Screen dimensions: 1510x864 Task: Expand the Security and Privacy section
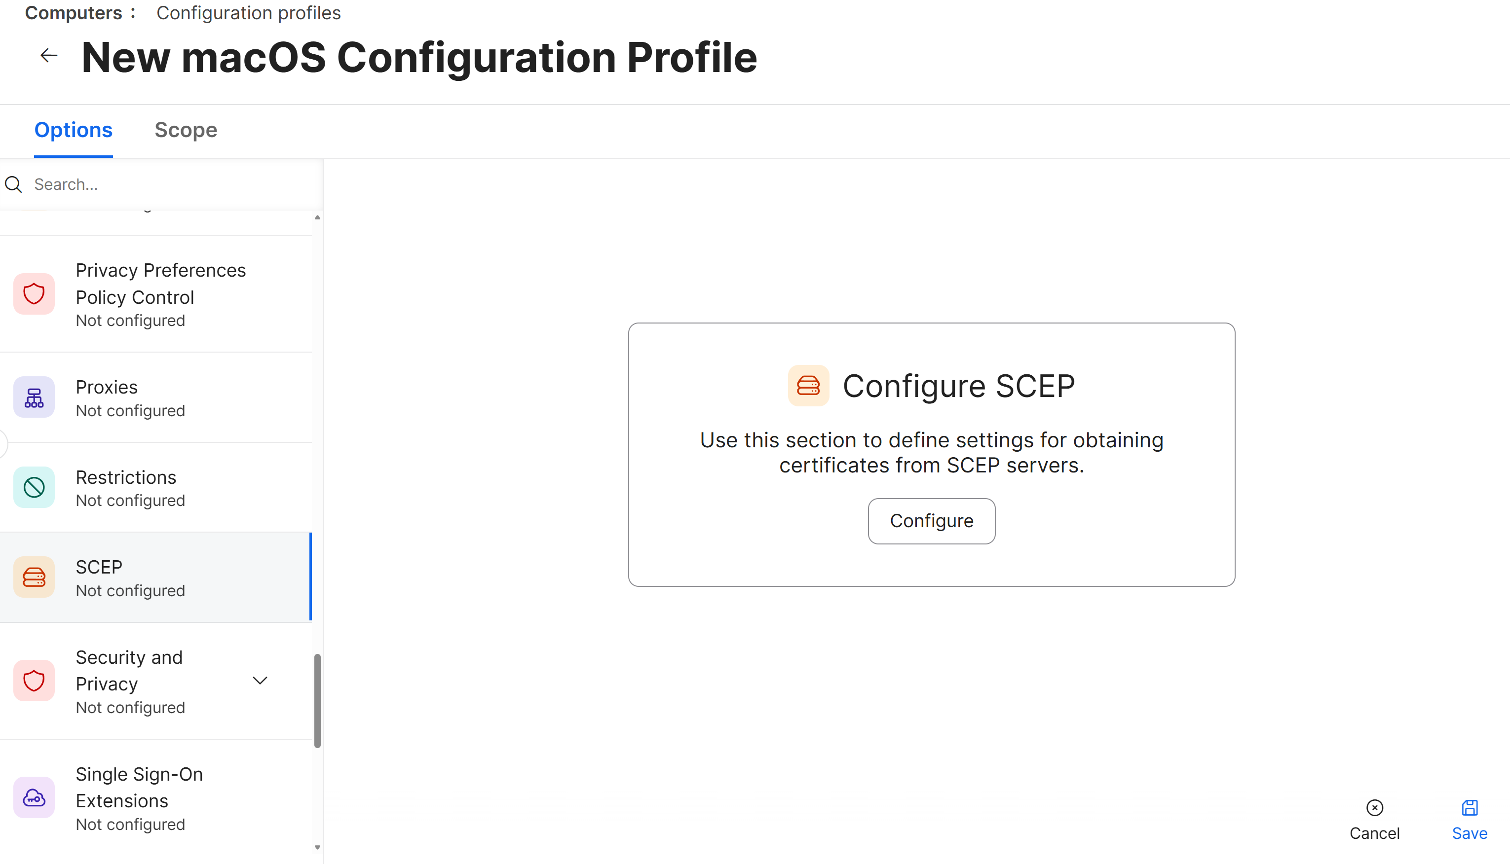pos(260,681)
